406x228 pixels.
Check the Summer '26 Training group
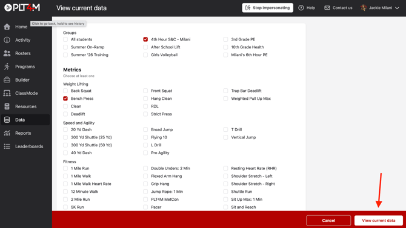(65, 55)
